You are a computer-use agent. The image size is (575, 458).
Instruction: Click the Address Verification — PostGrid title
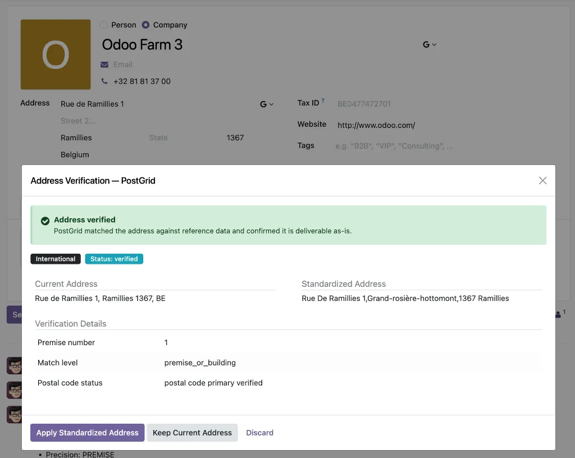(93, 181)
